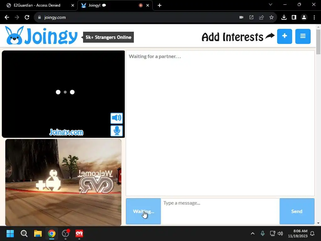Viewport: 321px width, 241px height.
Task: Open Chrome three-dot menu
Action: click(314, 18)
